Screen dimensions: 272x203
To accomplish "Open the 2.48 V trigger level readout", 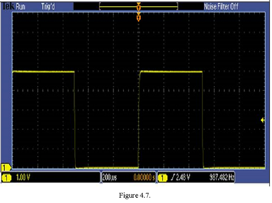I will 183,178.
